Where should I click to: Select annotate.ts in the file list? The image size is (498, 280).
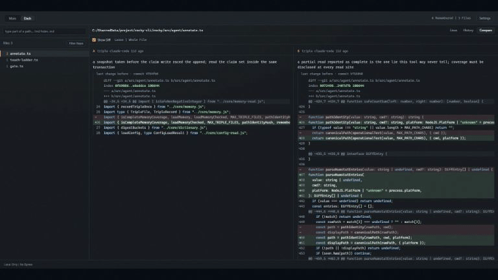[x=45, y=54]
